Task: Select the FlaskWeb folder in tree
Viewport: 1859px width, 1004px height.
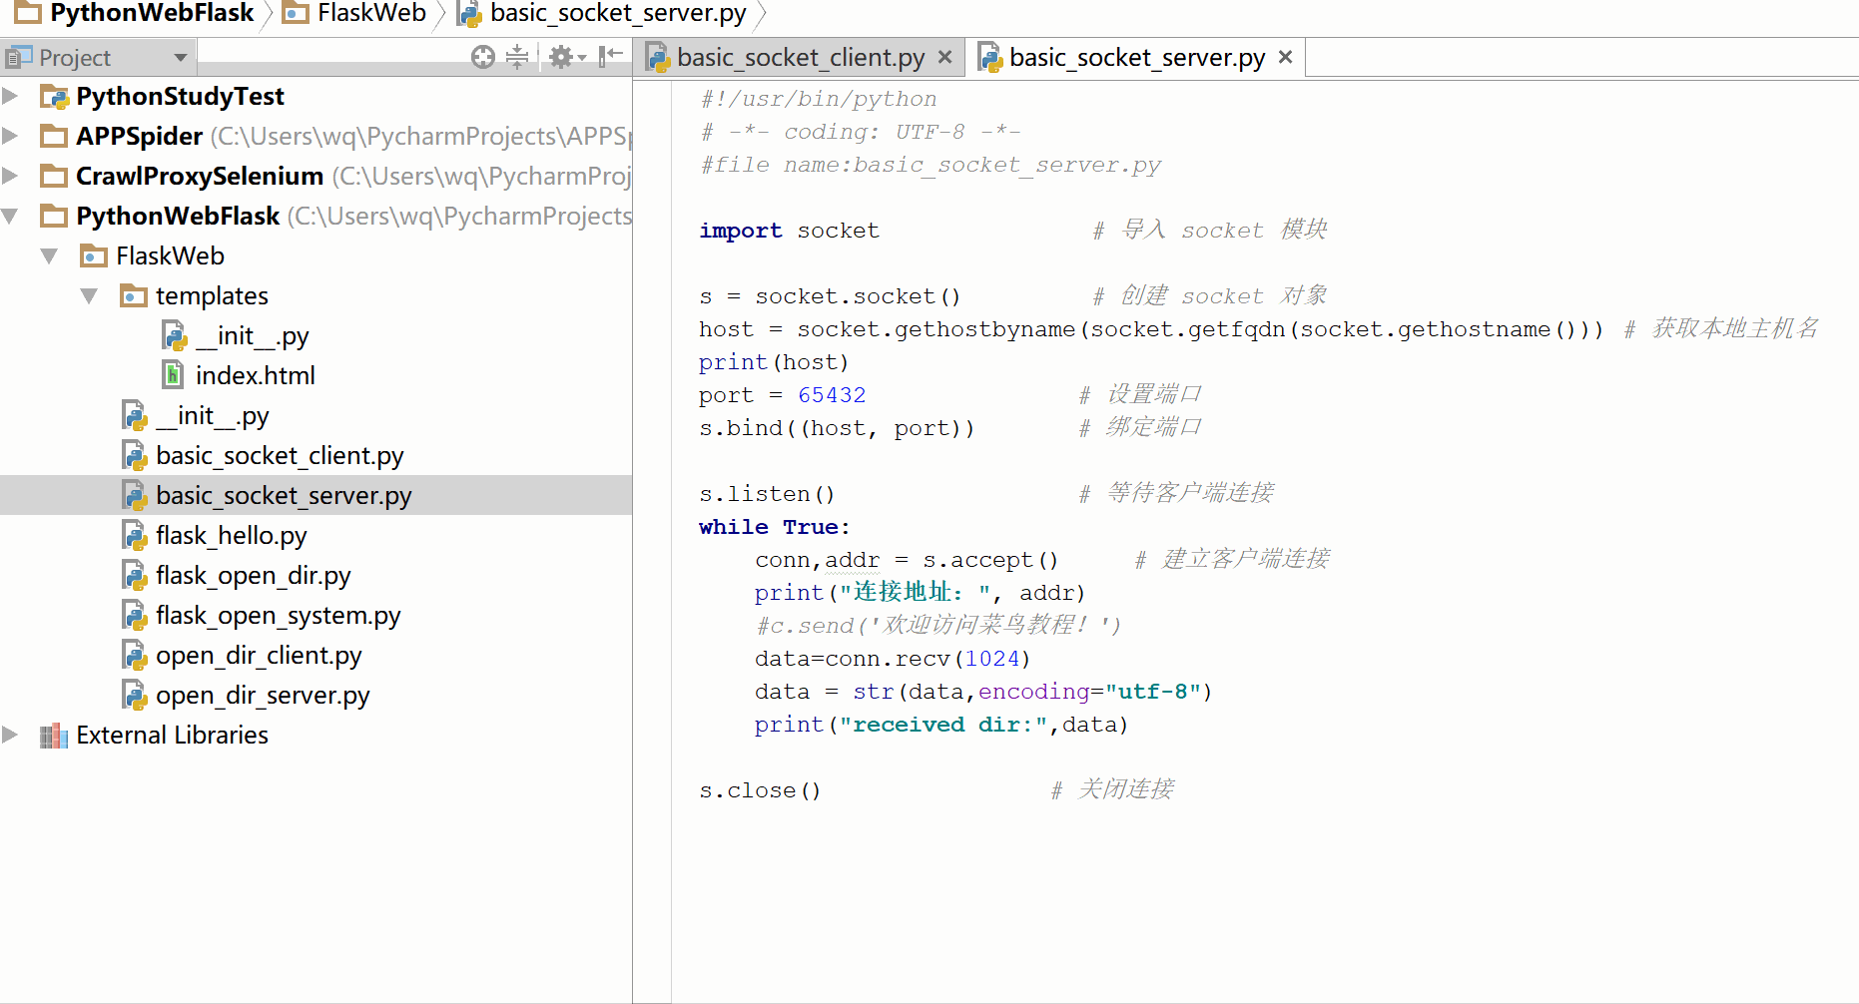Action: click(x=170, y=255)
